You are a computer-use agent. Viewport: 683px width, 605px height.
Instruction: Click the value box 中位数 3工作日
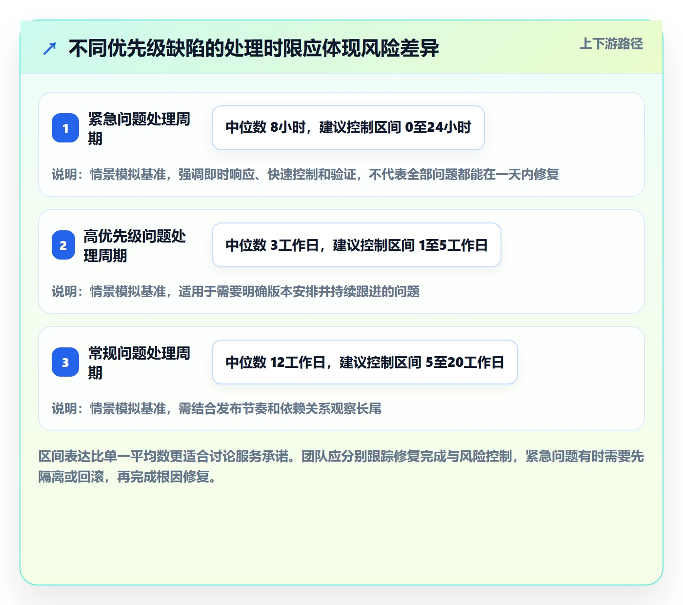point(357,245)
